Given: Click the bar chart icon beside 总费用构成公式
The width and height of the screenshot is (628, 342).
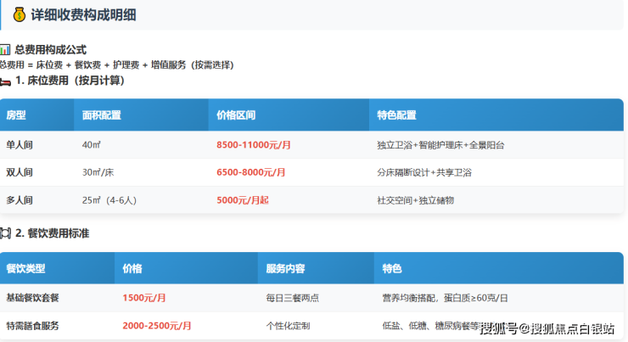Looking at the screenshot, I should (x=5, y=50).
